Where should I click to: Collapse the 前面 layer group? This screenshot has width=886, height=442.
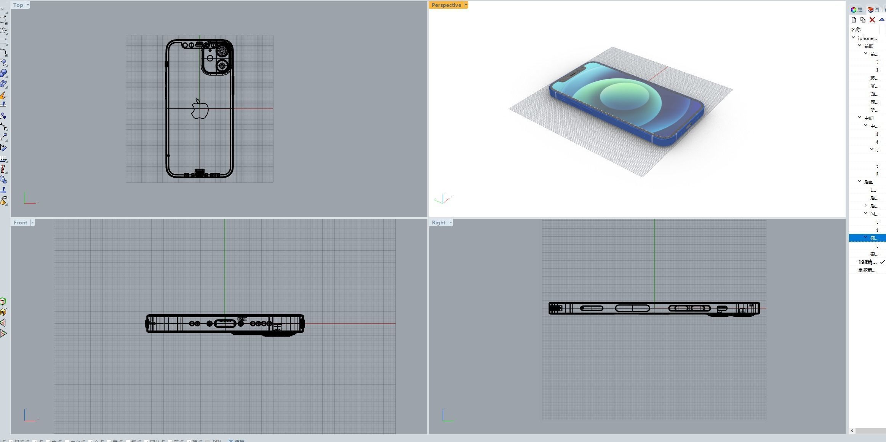(860, 45)
